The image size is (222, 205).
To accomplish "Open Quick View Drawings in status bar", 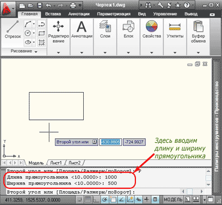I will tap(196, 199).
